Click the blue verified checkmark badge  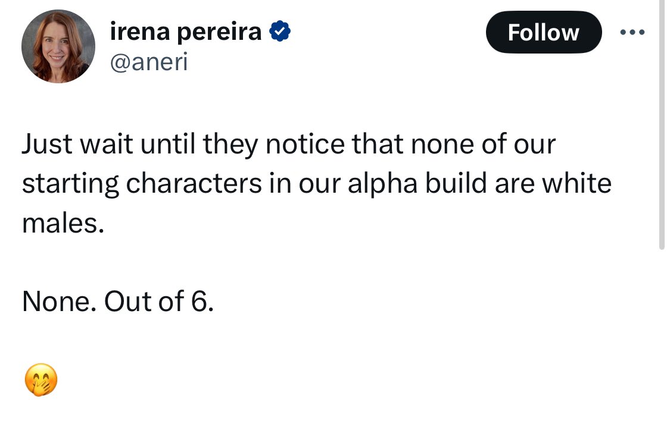(279, 32)
